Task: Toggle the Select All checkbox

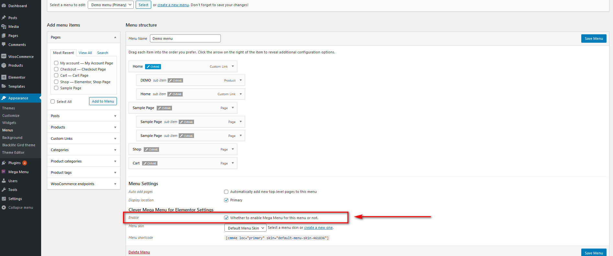Action: click(53, 102)
